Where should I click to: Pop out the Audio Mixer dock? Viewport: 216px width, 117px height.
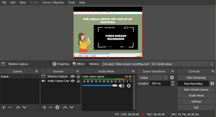(x=133, y=71)
